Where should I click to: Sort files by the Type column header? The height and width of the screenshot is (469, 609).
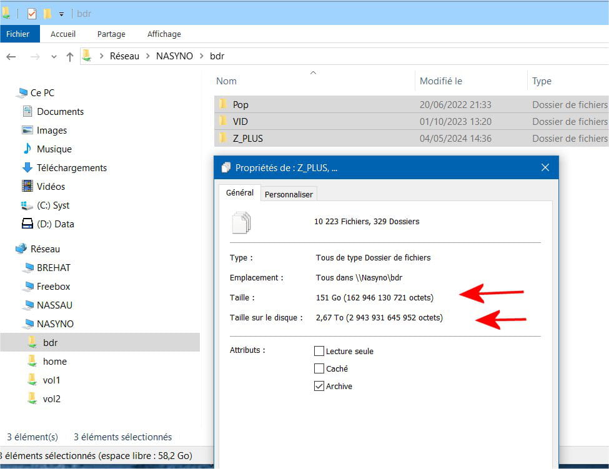pos(542,81)
